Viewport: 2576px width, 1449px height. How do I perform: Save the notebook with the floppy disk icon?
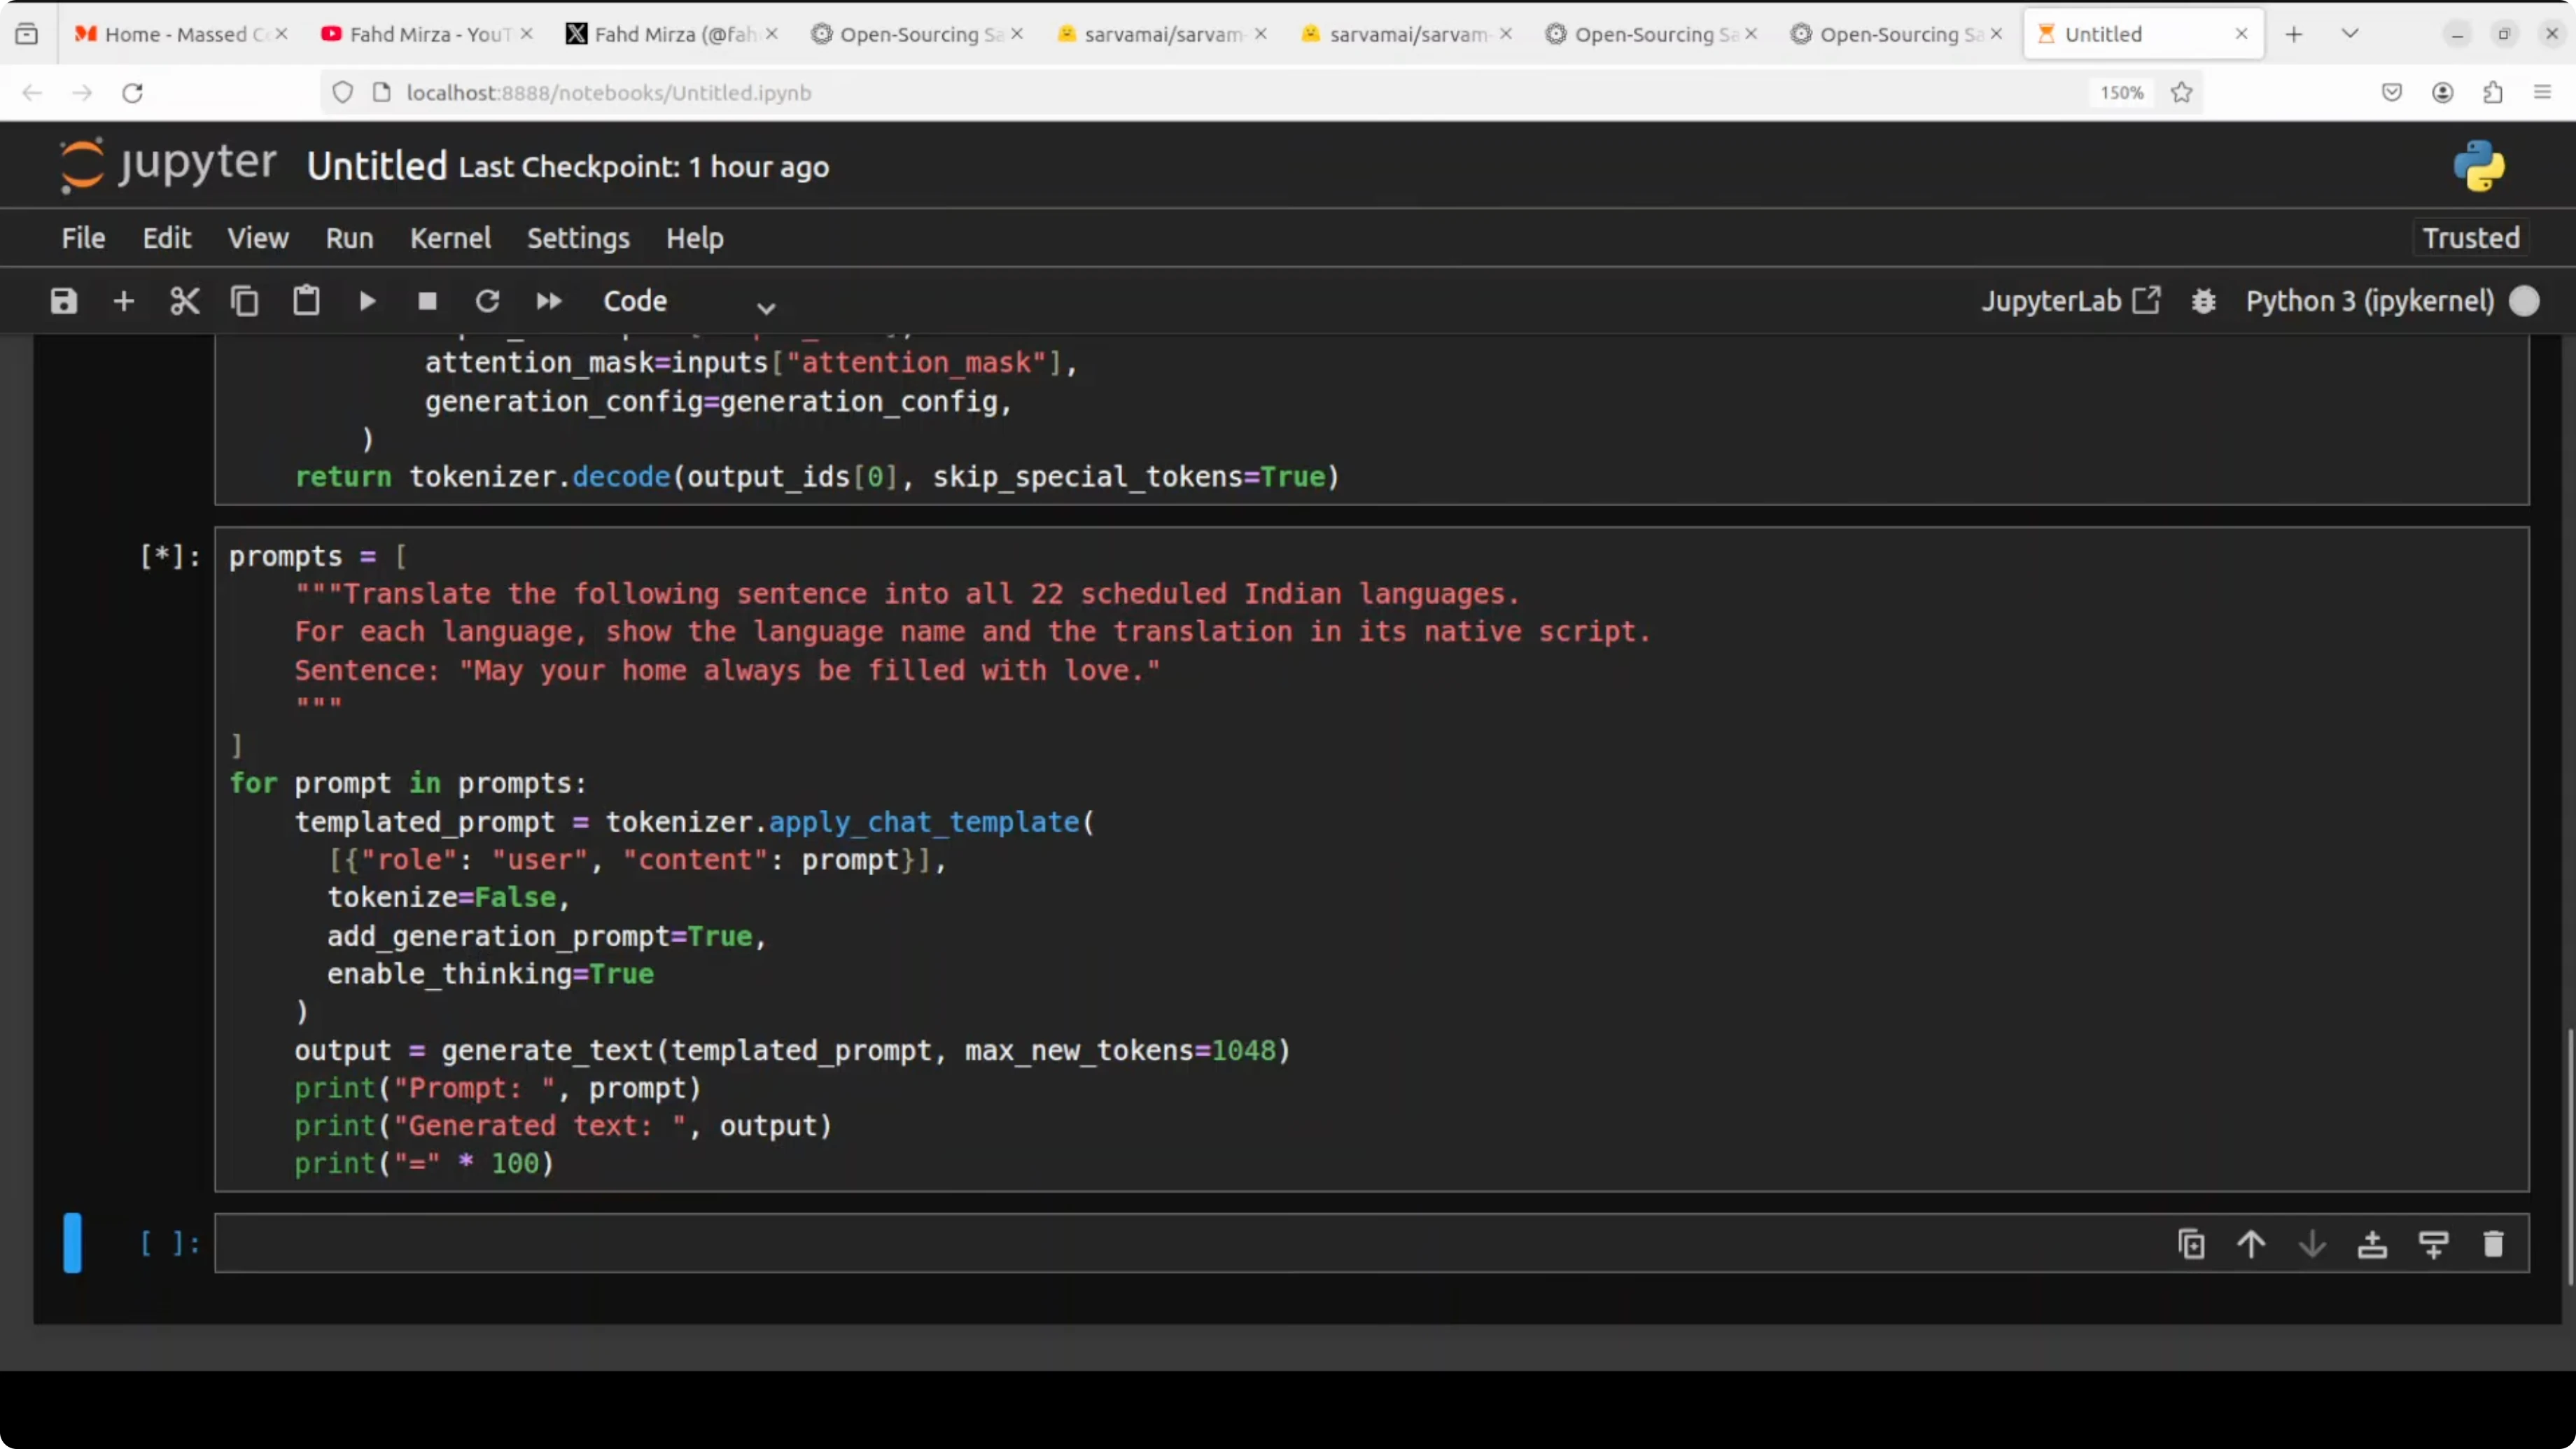click(x=64, y=301)
